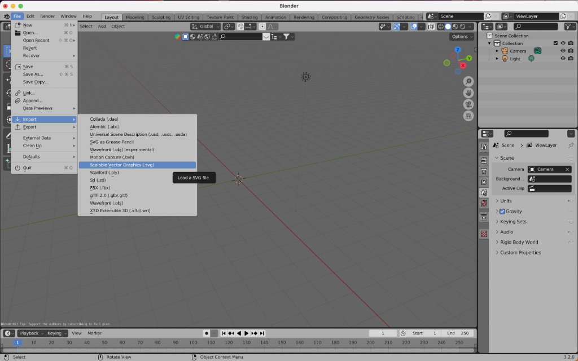Click the End frame field in the timeline
This screenshot has height=361, width=578.
(458, 333)
